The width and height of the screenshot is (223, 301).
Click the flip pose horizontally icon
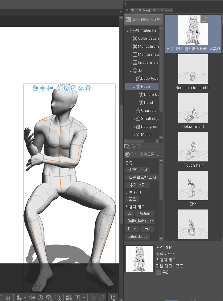click(32, 298)
